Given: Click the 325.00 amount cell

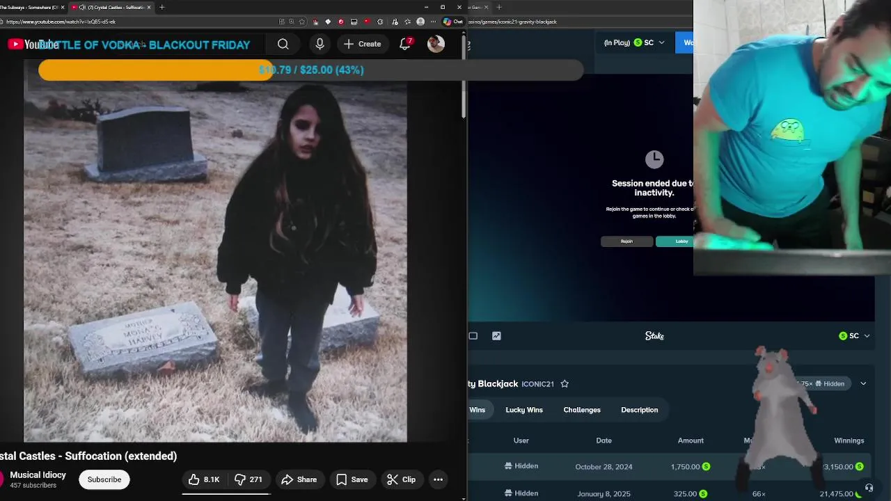Looking at the screenshot, I should (691, 494).
